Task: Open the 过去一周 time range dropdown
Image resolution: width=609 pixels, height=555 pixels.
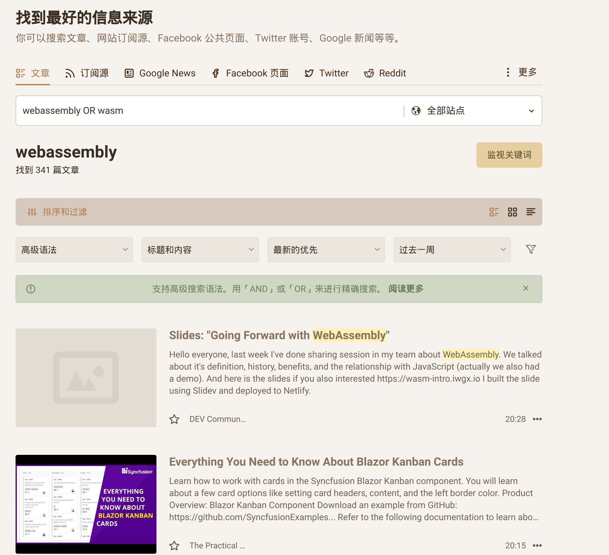Action: point(452,250)
